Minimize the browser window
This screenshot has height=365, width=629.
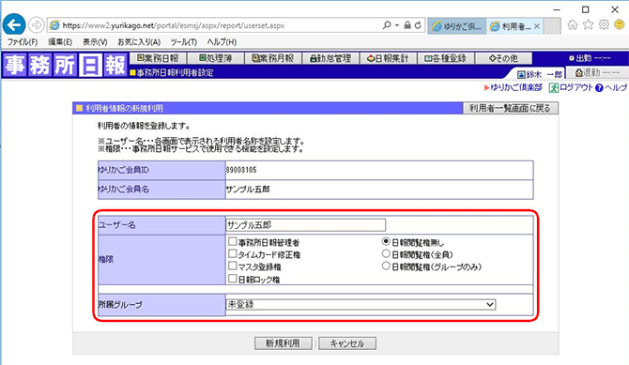click(557, 9)
